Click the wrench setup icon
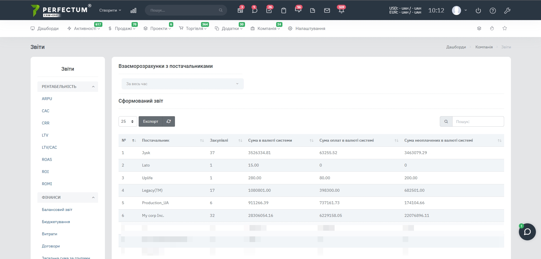 (x=507, y=11)
